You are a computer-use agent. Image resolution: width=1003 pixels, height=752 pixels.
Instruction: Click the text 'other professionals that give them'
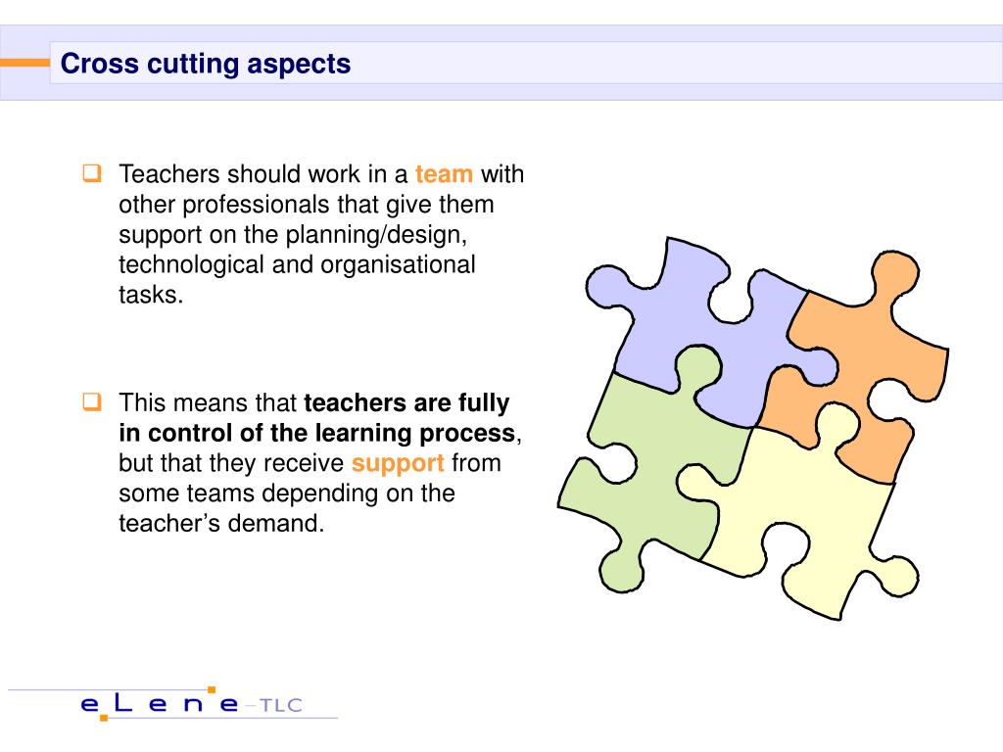click(307, 205)
